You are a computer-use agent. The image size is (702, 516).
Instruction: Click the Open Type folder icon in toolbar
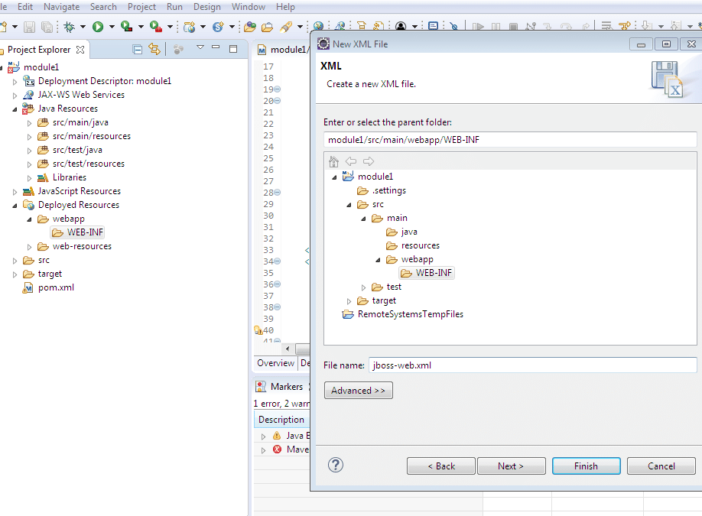(249, 27)
